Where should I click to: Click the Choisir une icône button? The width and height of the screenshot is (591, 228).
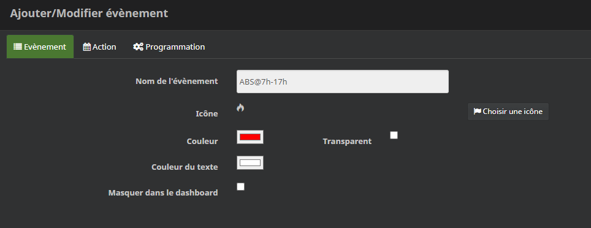point(508,112)
